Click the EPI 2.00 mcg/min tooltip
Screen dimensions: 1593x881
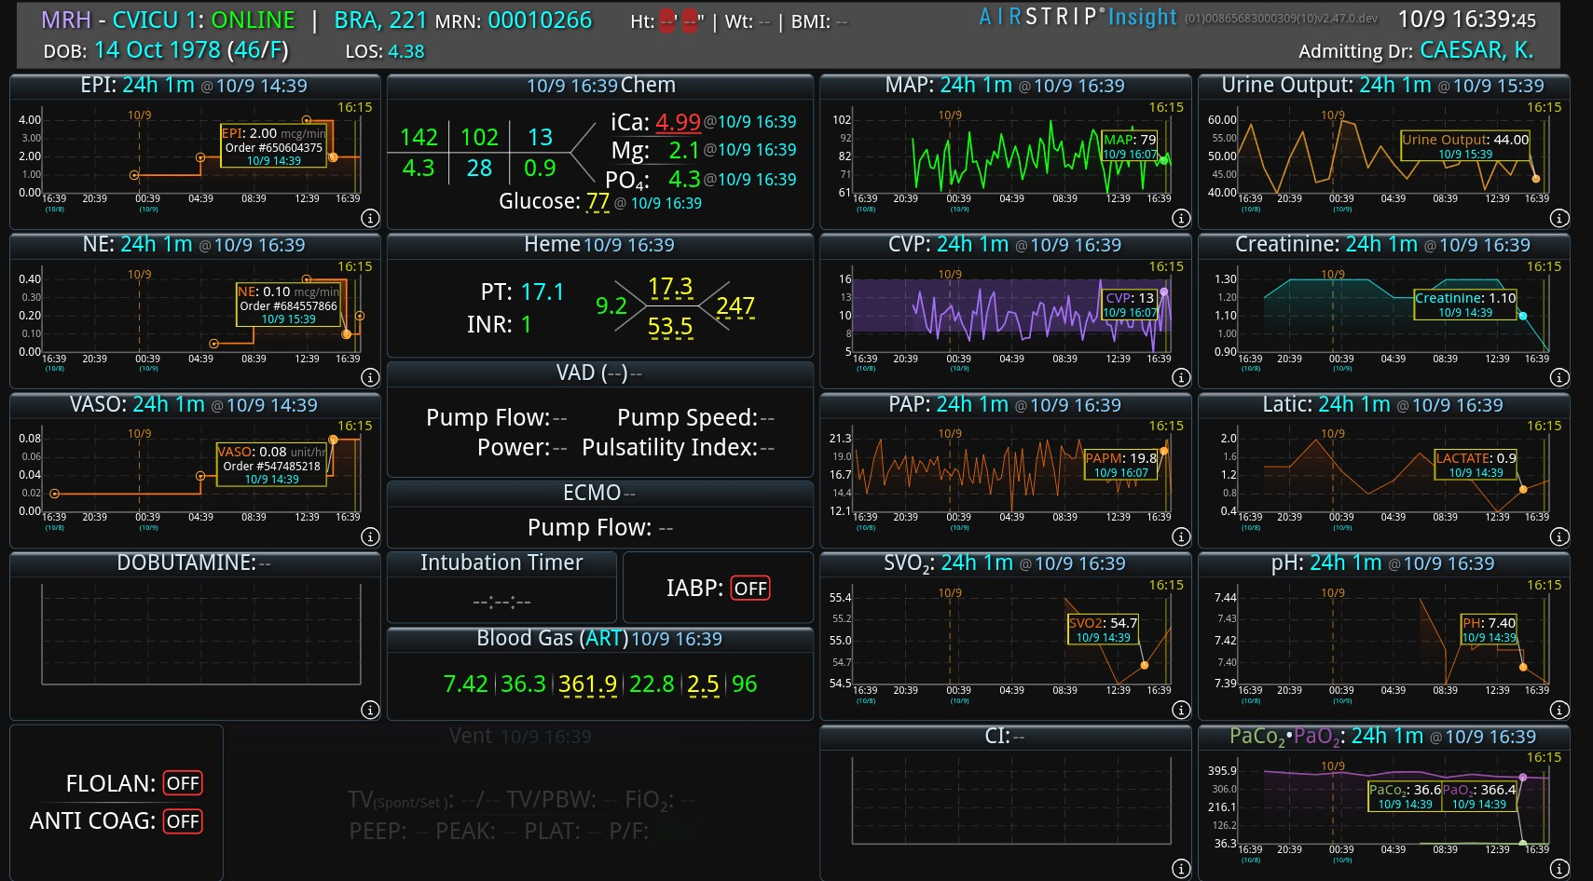point(274,147)
